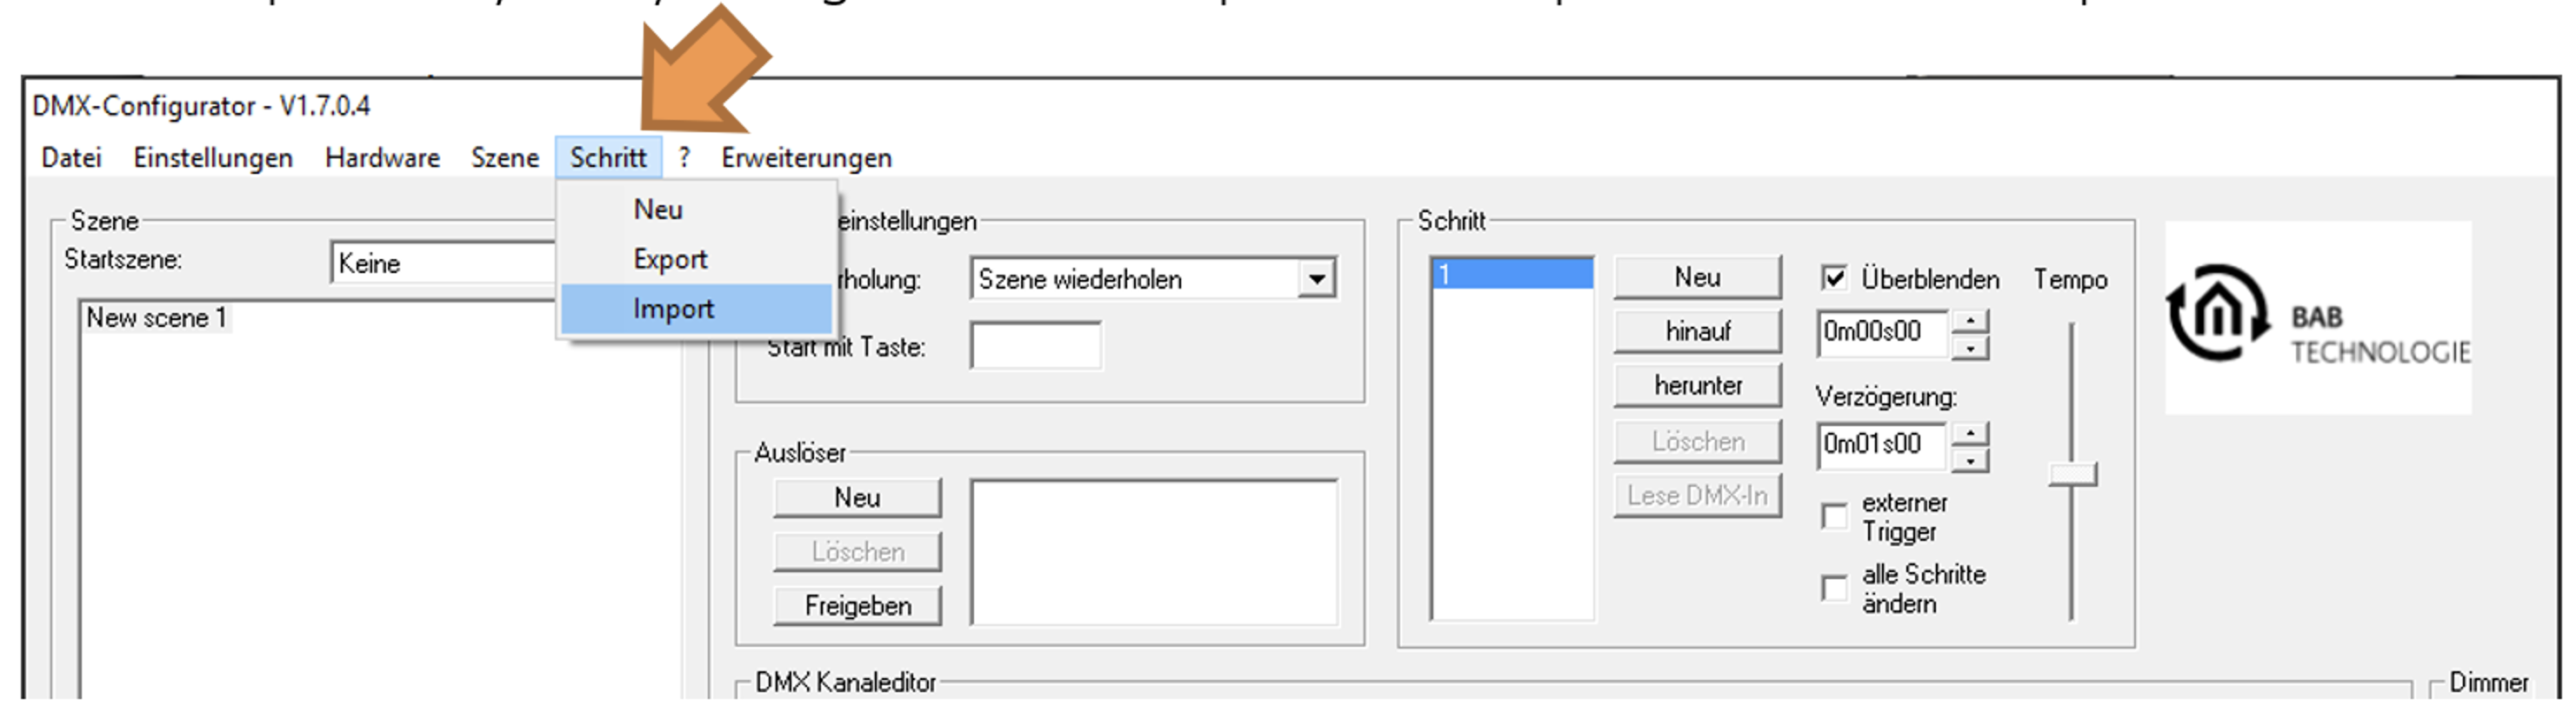2576x706 pixels.
Task: Click the Freigeben button under Auslöser
Action: (857, 606)
